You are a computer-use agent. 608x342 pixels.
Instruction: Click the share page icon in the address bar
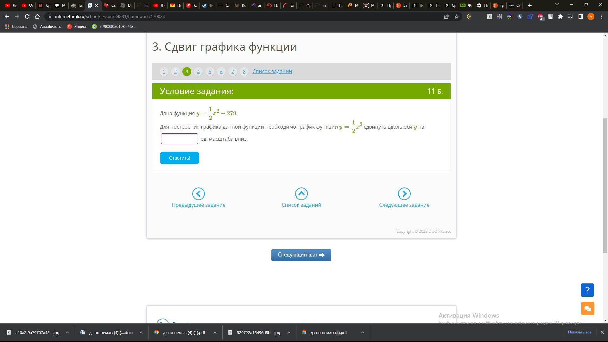[446, 16]
